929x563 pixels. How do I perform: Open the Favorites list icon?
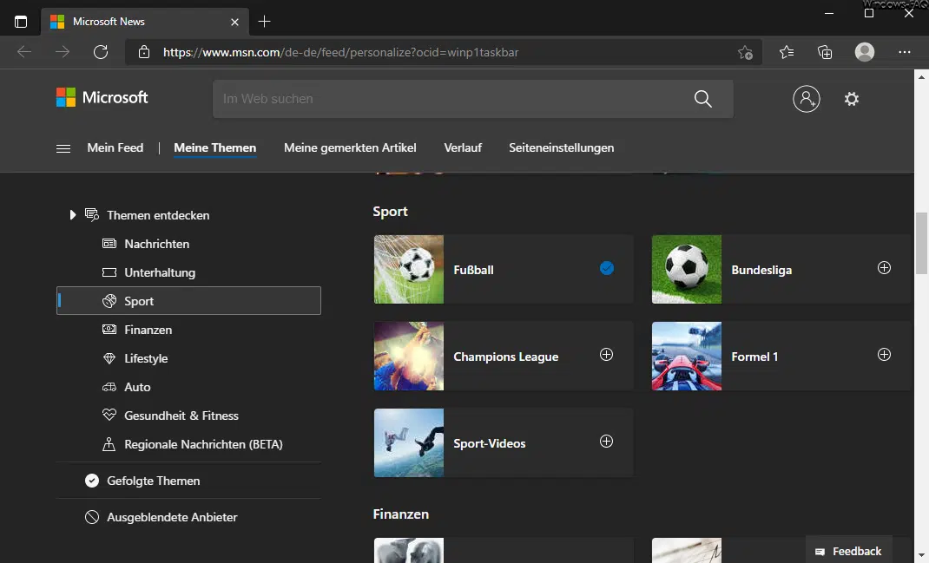pyautogui.click(x=787, y=53)
